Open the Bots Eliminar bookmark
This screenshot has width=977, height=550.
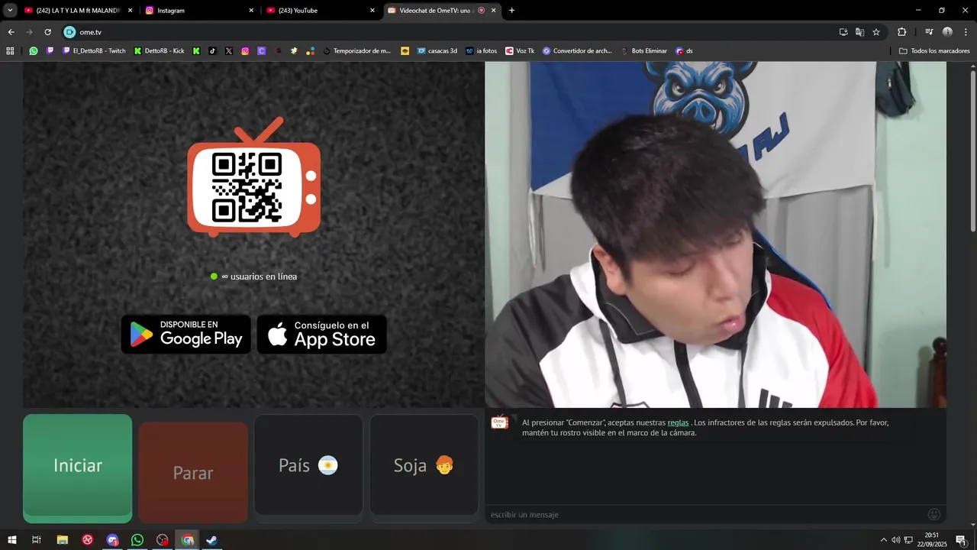(x=644, y=51)
